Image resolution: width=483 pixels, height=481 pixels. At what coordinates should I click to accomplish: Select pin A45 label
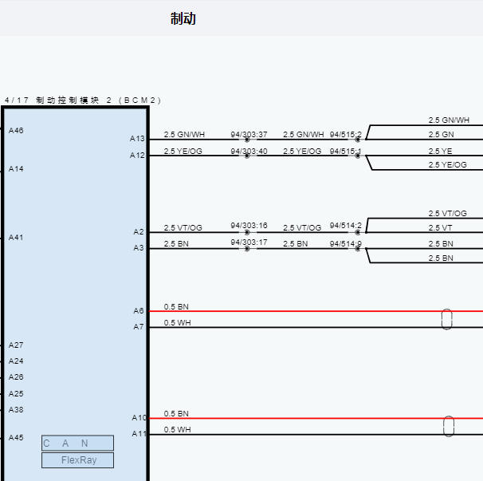[x=16, y=437]
